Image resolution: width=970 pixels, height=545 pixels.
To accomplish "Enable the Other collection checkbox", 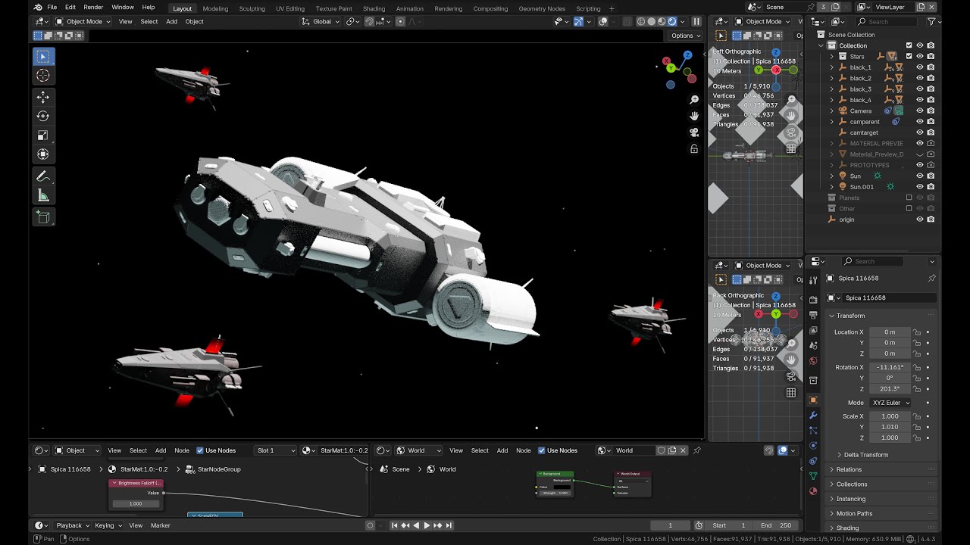I will click(x=909, y=208).
